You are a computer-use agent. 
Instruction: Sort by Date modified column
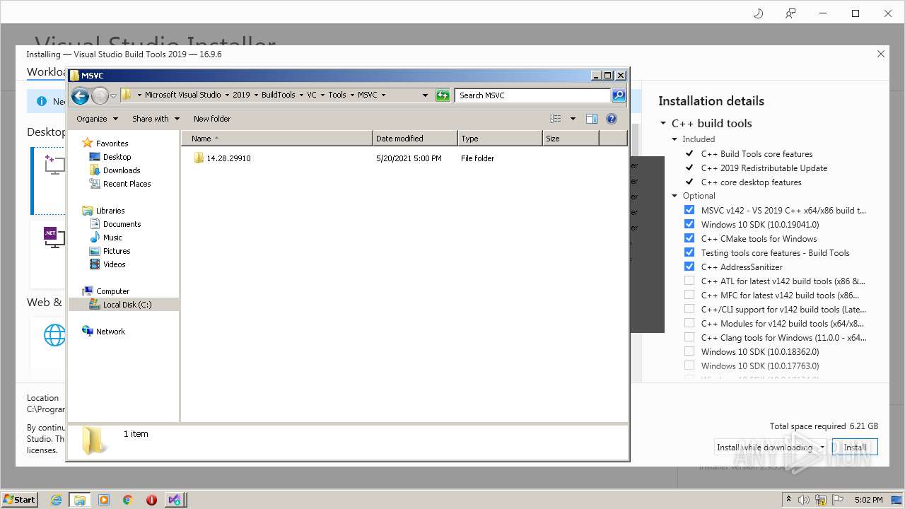pyautogui.click(x=415, y=139)
